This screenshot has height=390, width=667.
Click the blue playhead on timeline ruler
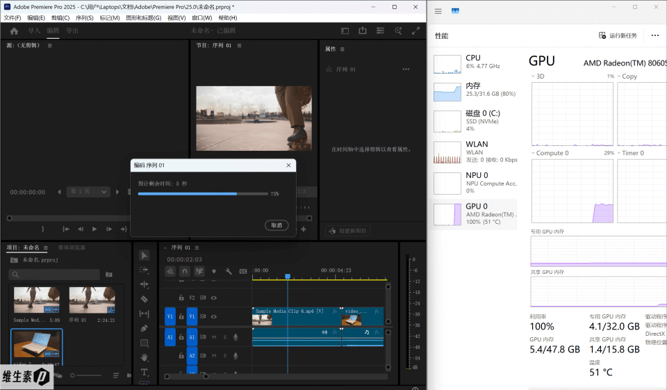click(x=288, y=277)
